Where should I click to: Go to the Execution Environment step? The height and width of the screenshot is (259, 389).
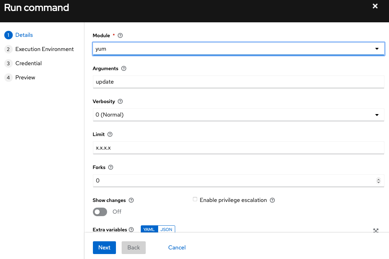pyautogui.click(x=44, y=49)
